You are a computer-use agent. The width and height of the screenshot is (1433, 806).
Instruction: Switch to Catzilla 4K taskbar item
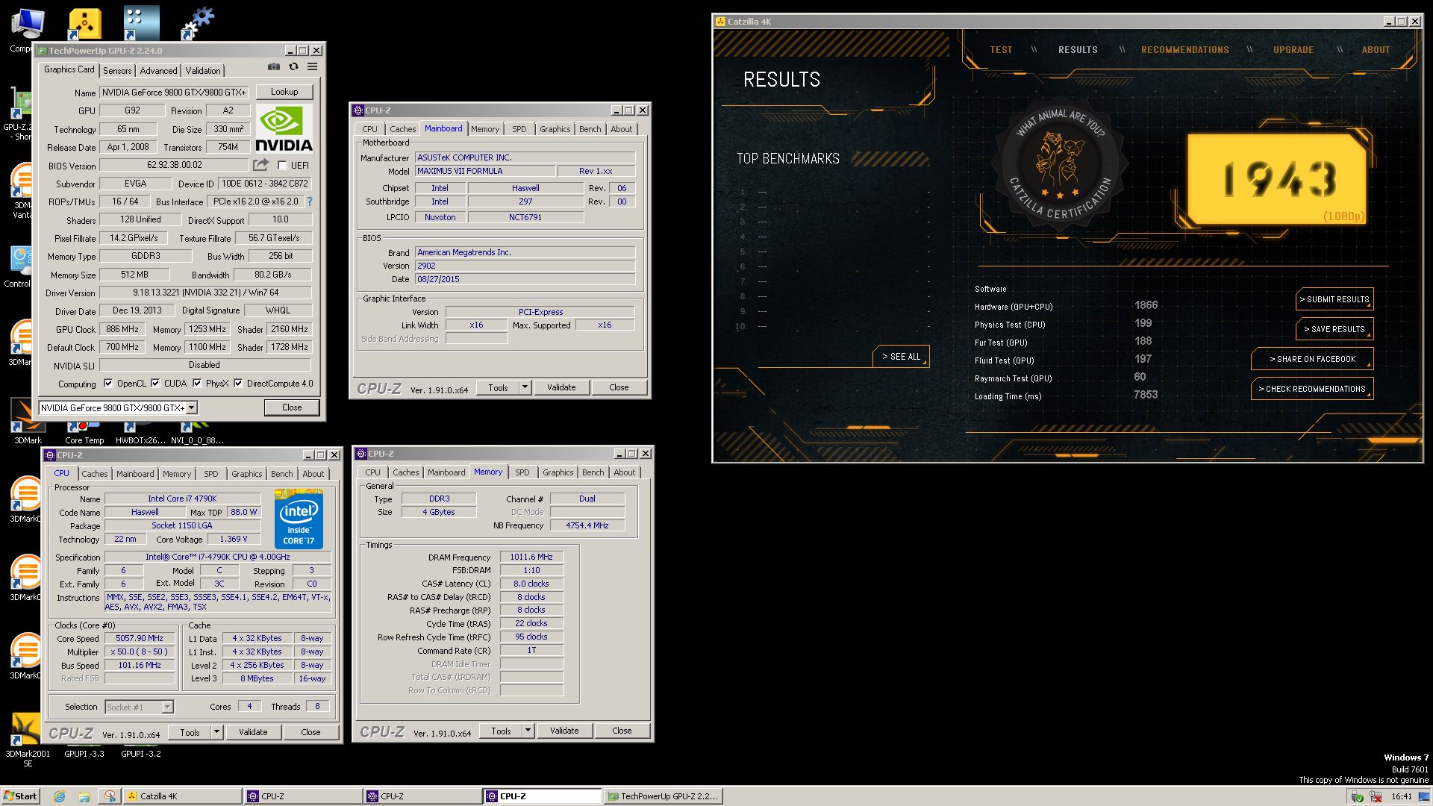(181, 796)
